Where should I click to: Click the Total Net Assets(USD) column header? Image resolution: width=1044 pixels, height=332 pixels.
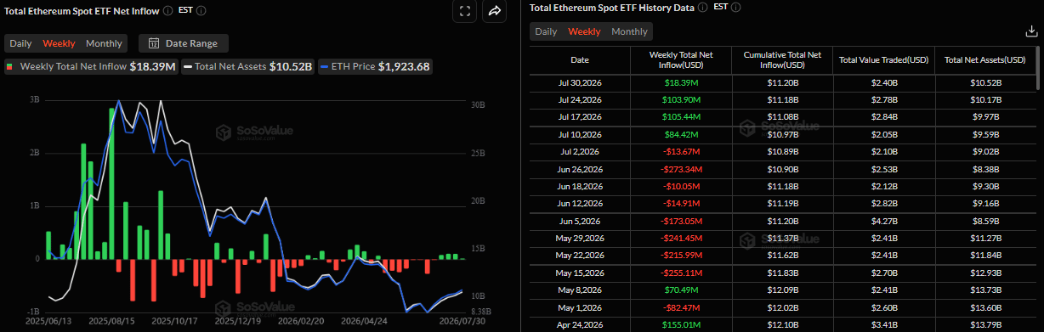pos(985,60)
